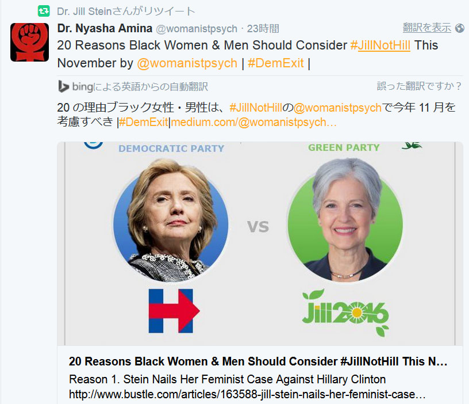469x404 pixels.
Task: Click the green retweet icon
Action: pos(44,12)
